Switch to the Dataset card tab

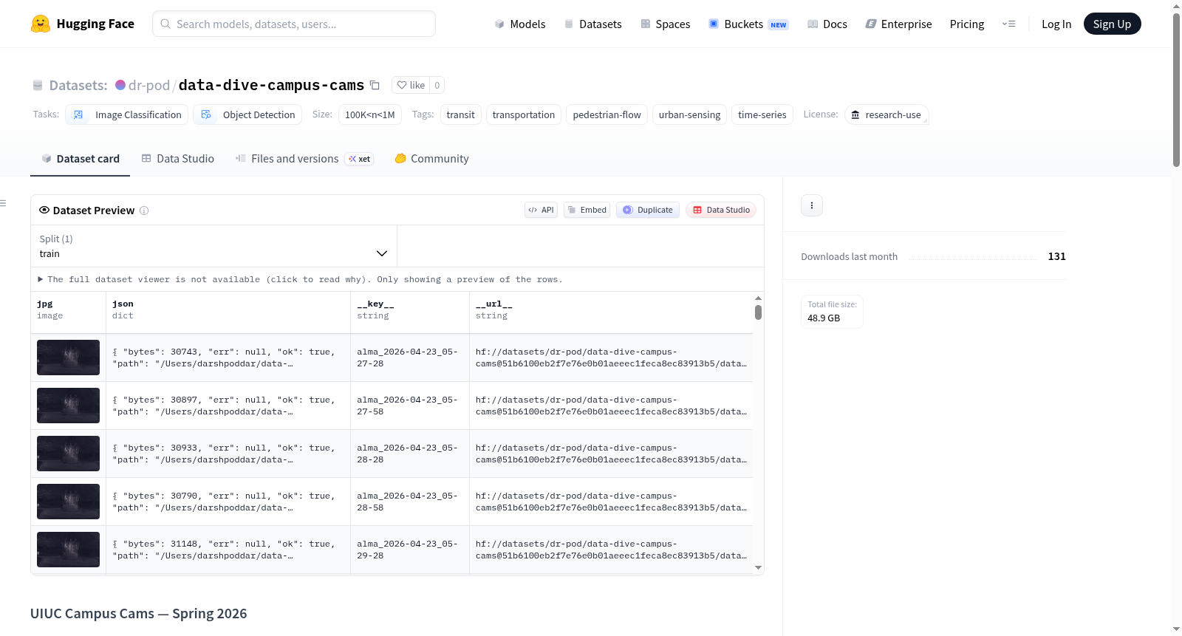tap(80, 159)
